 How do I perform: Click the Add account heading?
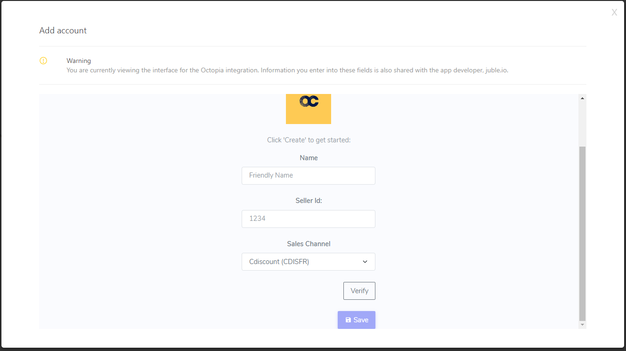63,31
